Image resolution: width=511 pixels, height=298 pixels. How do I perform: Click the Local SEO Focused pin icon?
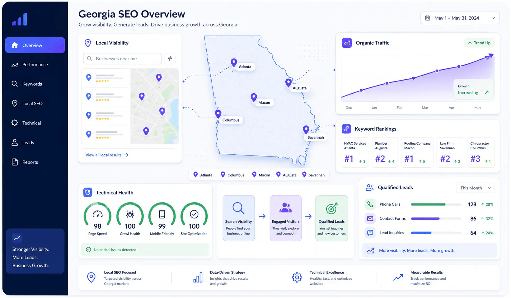coord(91,277)
